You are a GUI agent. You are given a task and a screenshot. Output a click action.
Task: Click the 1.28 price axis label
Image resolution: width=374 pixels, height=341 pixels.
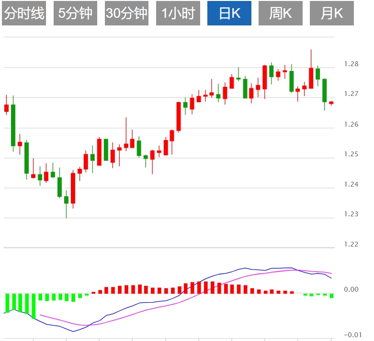click(351, 64)
